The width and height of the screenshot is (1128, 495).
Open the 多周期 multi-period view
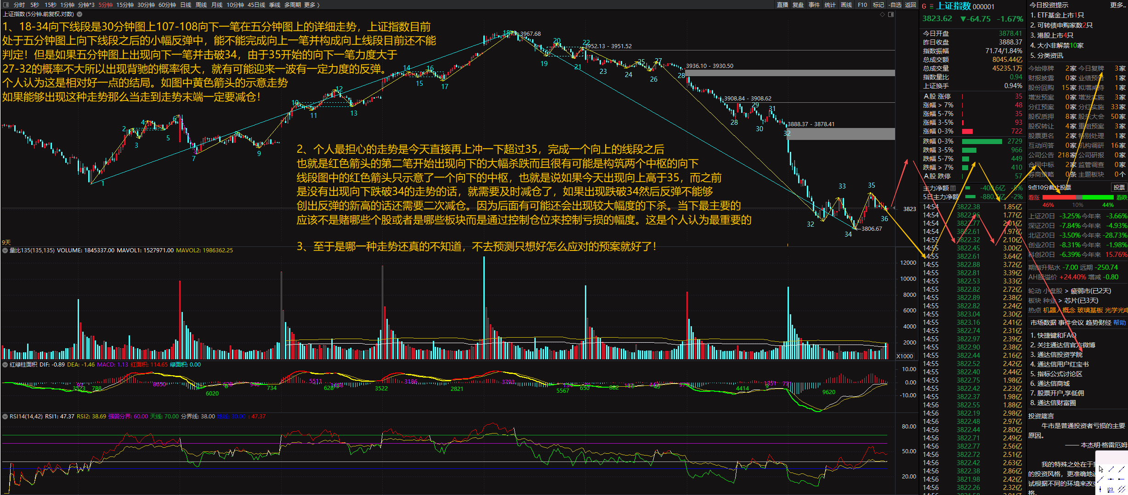[292, 5]
